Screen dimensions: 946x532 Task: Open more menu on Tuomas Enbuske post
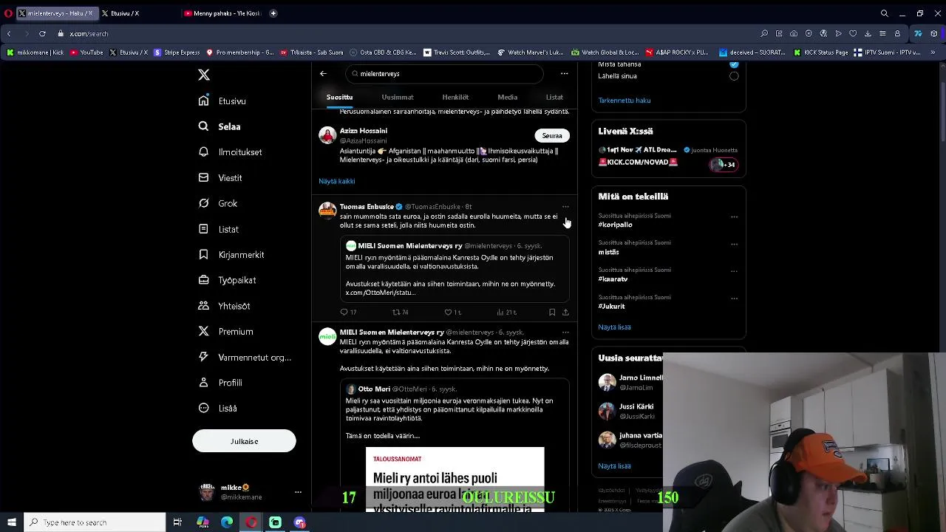click(x=565, y=207)
